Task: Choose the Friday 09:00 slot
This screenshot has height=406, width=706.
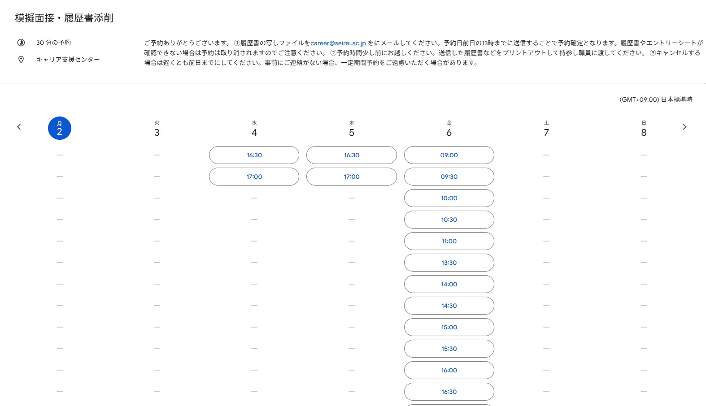Action: pyautogui.click(x=449, y=155)
